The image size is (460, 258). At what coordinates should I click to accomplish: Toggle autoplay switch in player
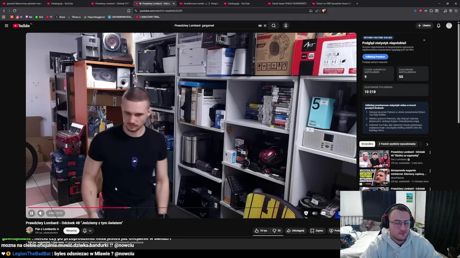[314, 213]
